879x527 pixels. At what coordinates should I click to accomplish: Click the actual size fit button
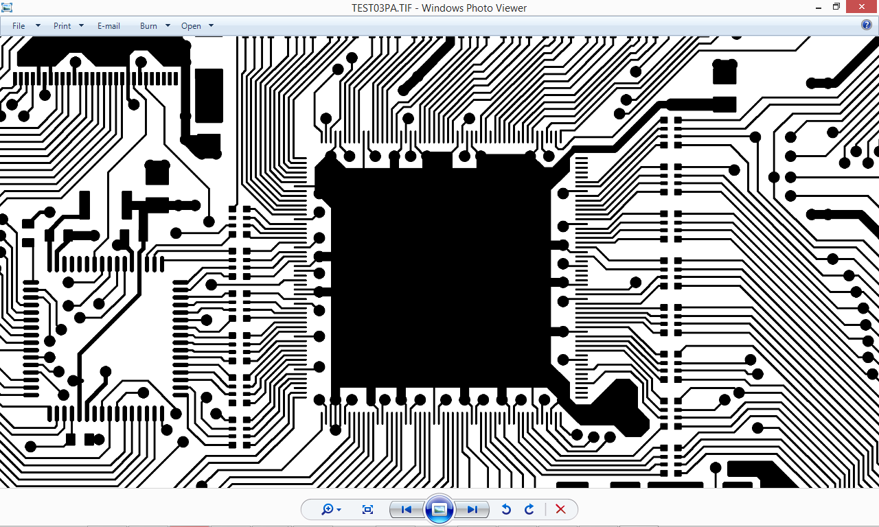pyautogui.click(x=367, y=509)
